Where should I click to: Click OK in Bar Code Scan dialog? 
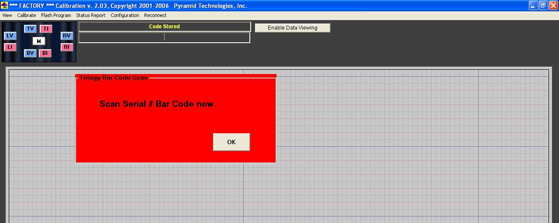tap(231, 142)
